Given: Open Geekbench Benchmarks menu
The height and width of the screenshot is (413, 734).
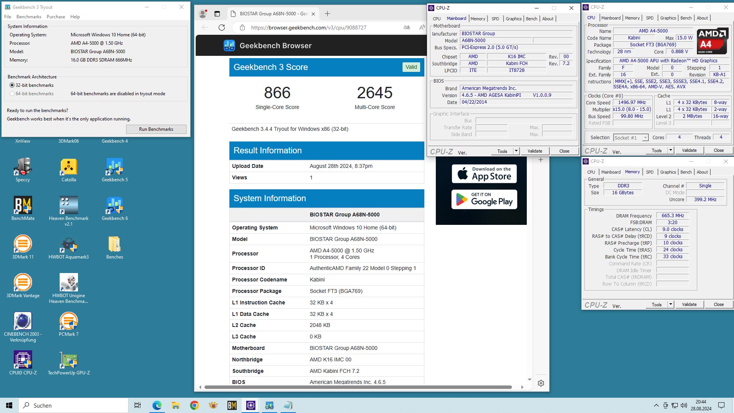Looking at the screenshot, I should (x=29, y=17).
